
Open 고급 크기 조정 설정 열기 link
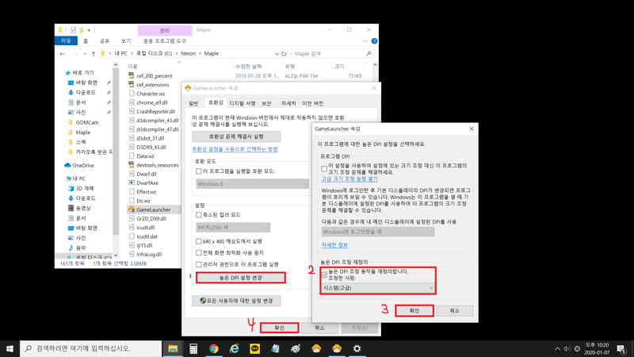pos(349,178)
